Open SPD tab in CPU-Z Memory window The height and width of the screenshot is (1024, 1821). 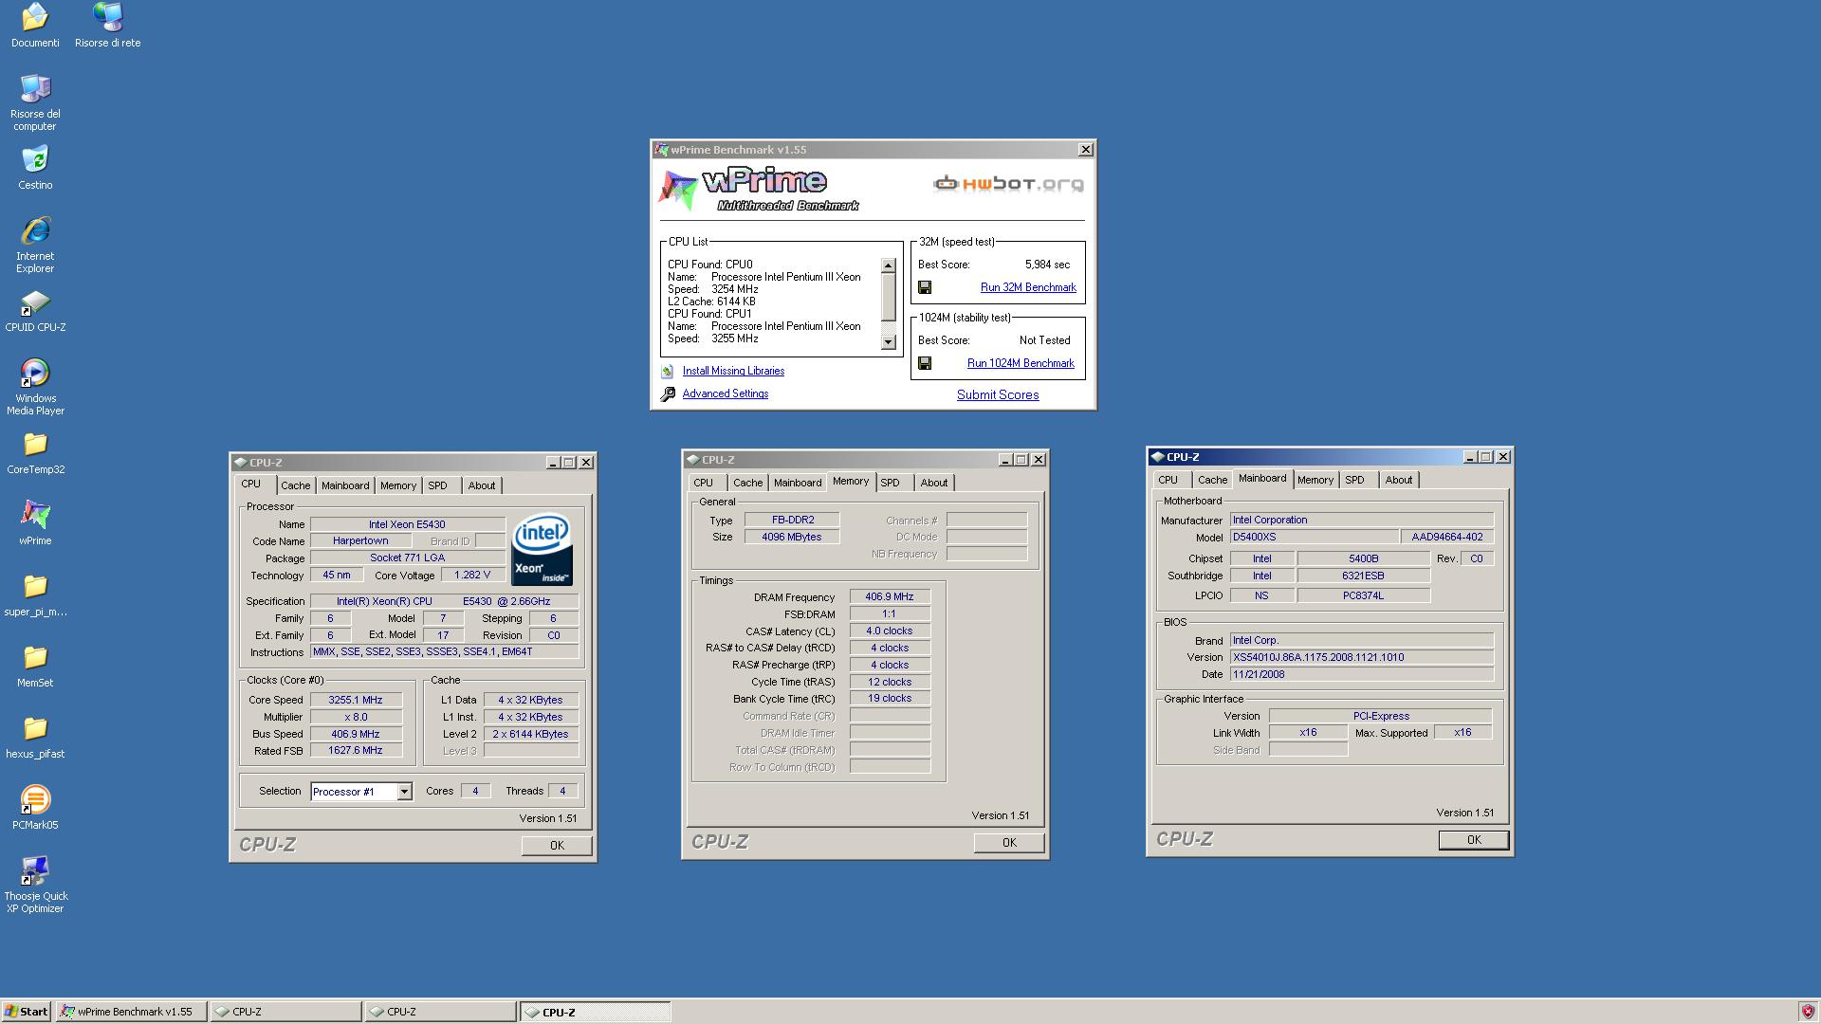tap(890, 483)
